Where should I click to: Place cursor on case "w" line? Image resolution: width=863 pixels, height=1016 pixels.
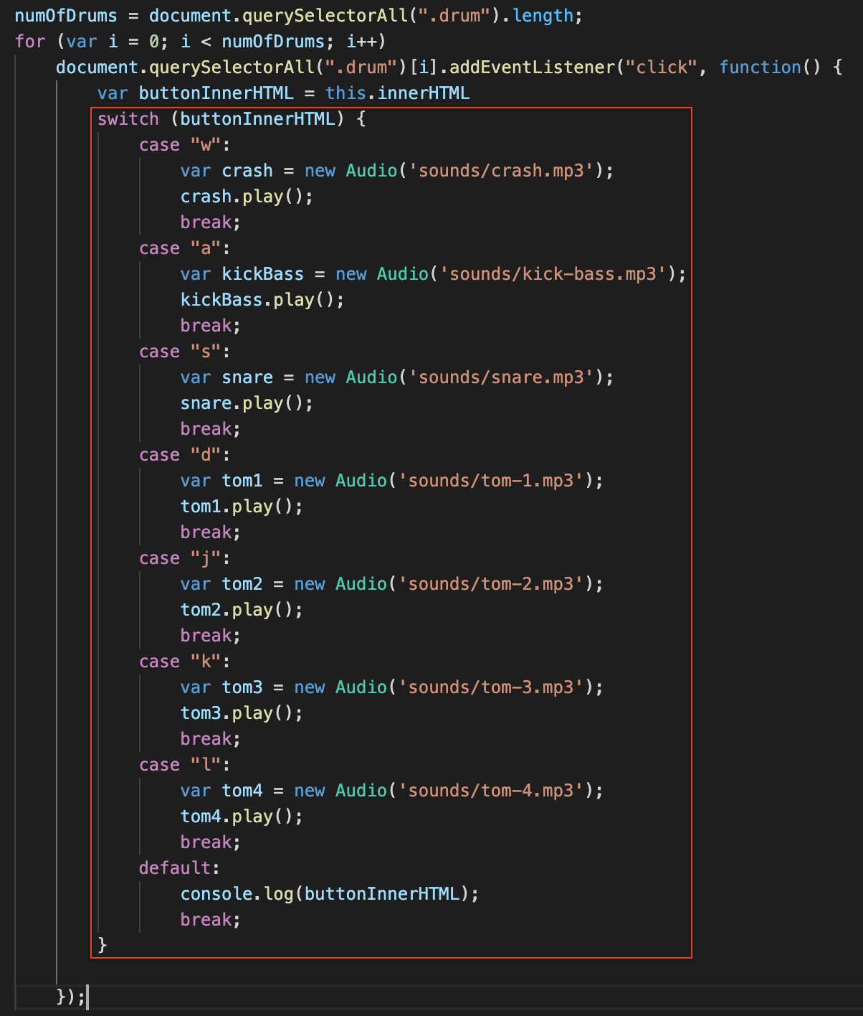tap(185, 145)
